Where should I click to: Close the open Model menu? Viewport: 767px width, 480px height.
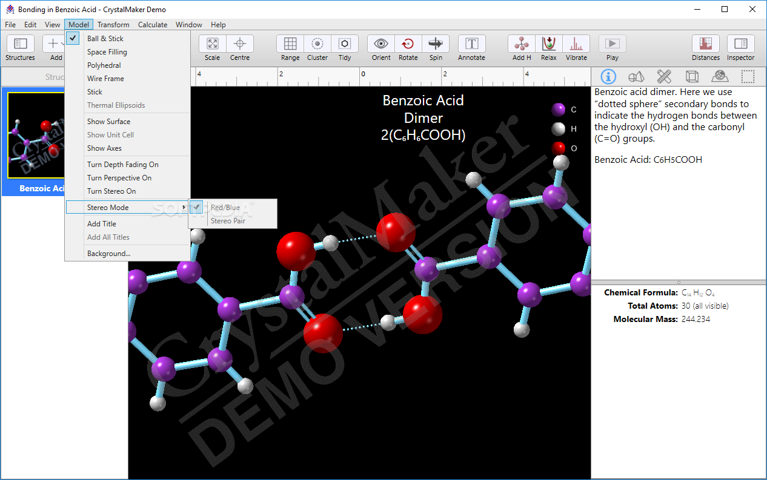(79, 25)
